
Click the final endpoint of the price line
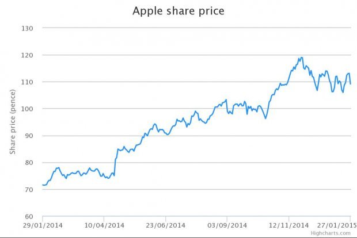tap(351, 84)
